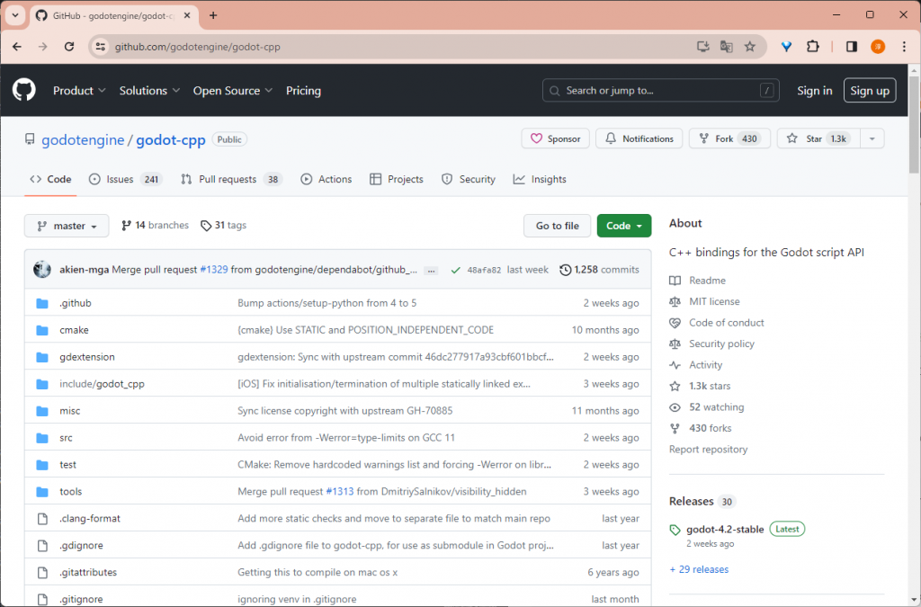
Task: Open GitHub home via Octocat logo
Action: pos(24,91)
